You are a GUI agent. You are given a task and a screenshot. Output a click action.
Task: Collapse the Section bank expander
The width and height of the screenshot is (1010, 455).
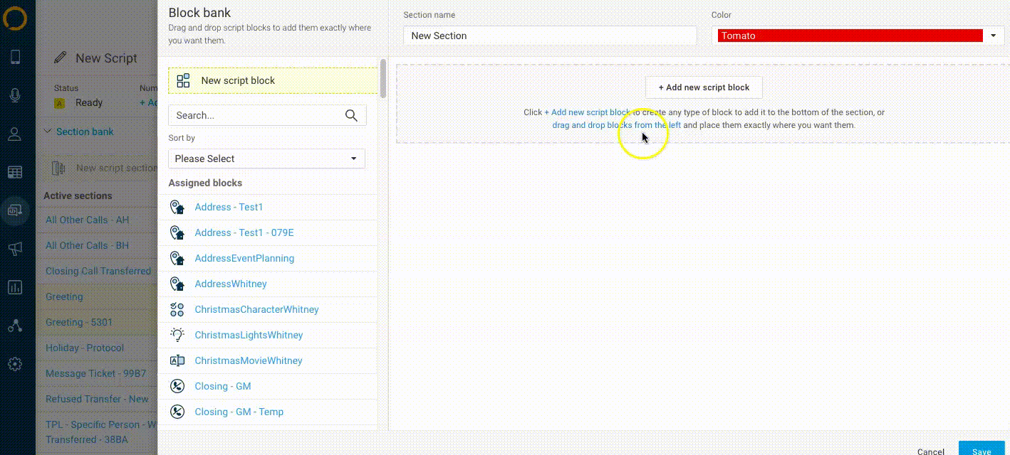tap(48, 132)
